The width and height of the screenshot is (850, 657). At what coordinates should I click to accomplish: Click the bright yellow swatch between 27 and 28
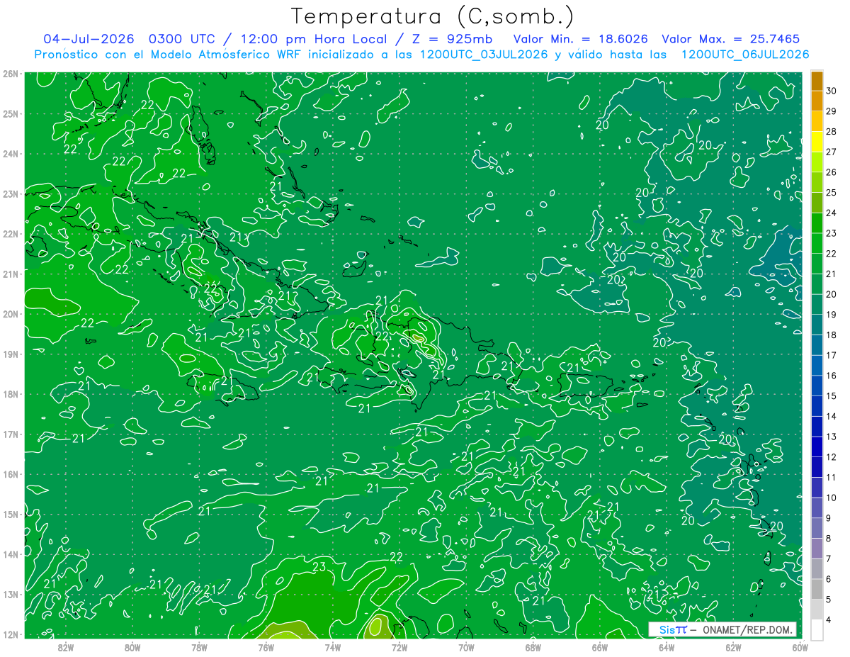click(817, 142)
